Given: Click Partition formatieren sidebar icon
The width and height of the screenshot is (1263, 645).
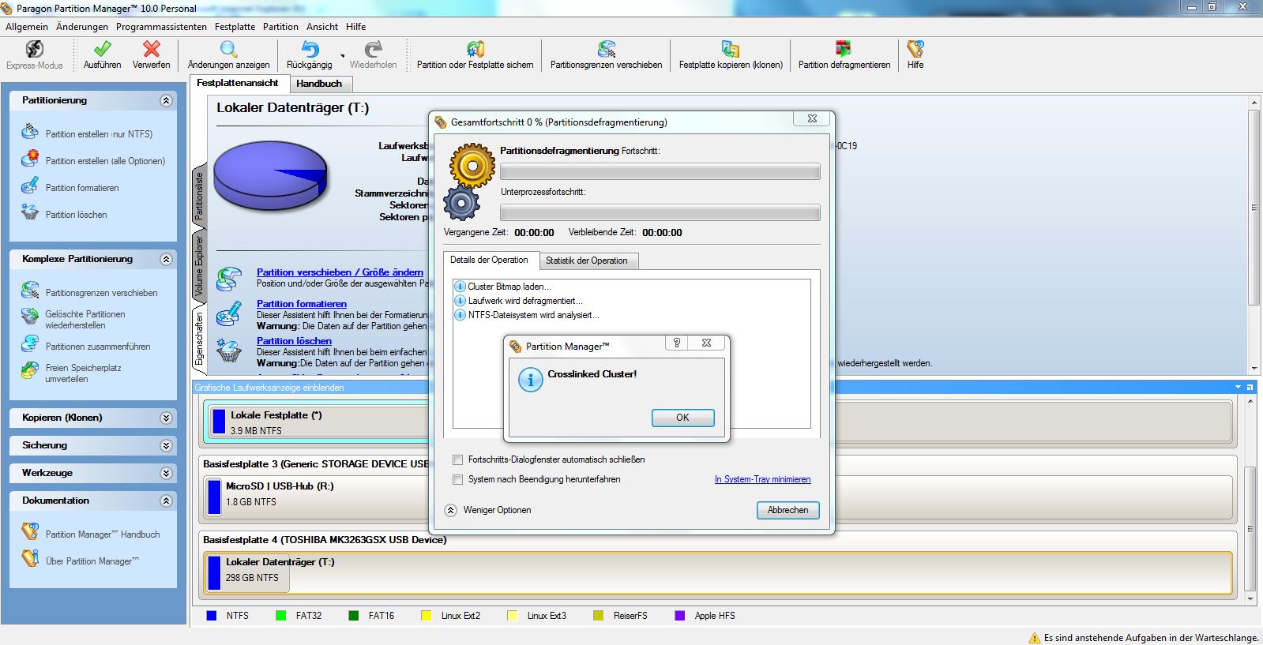Looking at the screenshot, I should pyautogui.click(x=30, y=186).
